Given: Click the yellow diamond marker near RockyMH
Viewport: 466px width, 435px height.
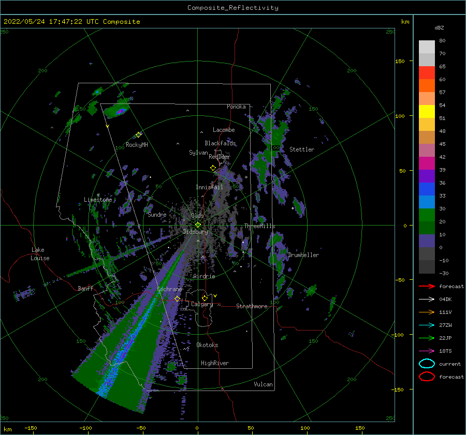Looking at the screenshot, I should 138,135.
